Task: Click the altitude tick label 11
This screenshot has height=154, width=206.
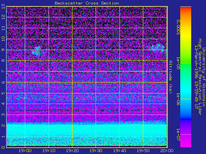Action: 3,28
